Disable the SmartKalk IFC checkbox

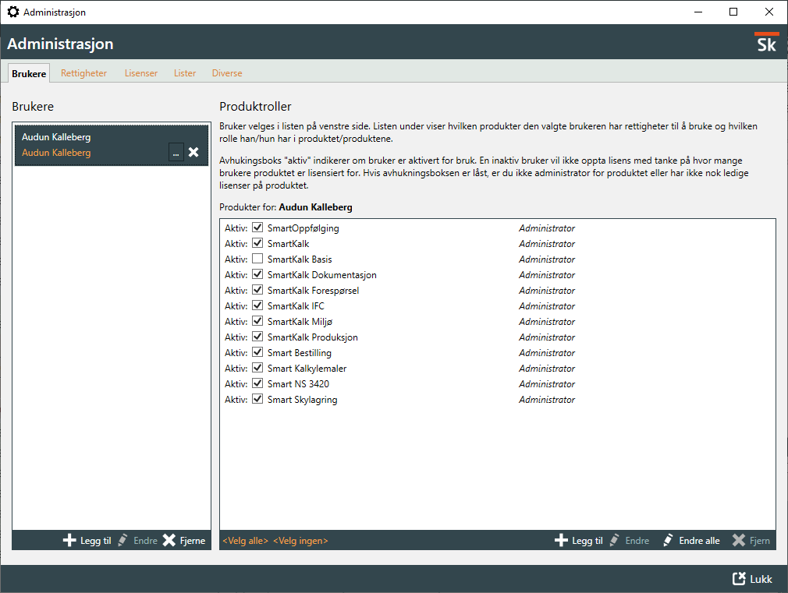coord(257,306)
